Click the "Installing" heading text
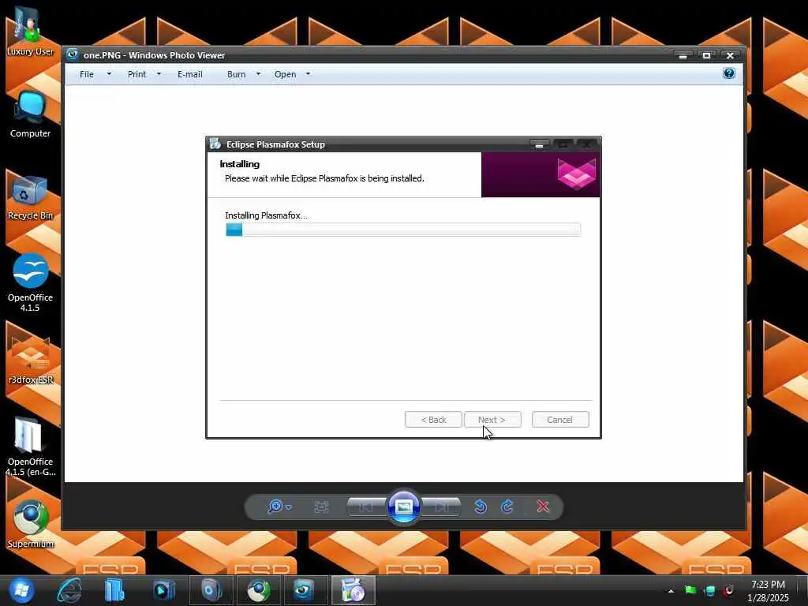808x606 pixels. click(x=240, y=164)
